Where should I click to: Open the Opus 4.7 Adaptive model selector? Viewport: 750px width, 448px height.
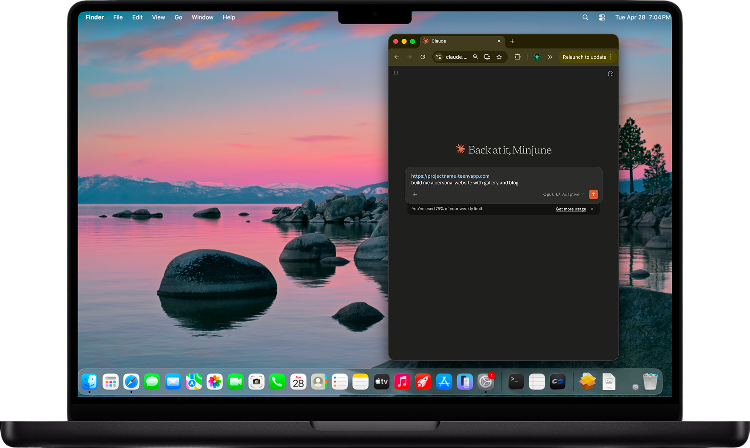coord(563,194)
